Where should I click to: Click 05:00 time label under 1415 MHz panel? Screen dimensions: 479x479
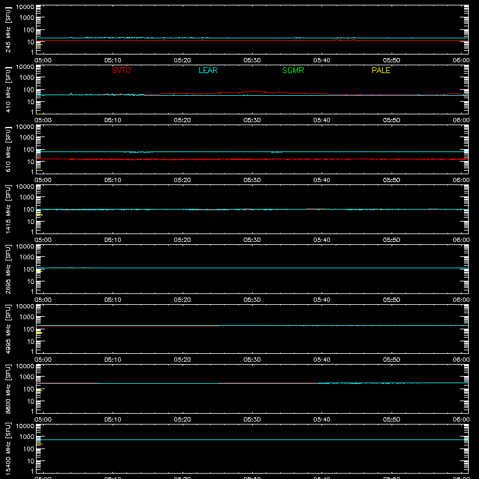click(43, 240)
